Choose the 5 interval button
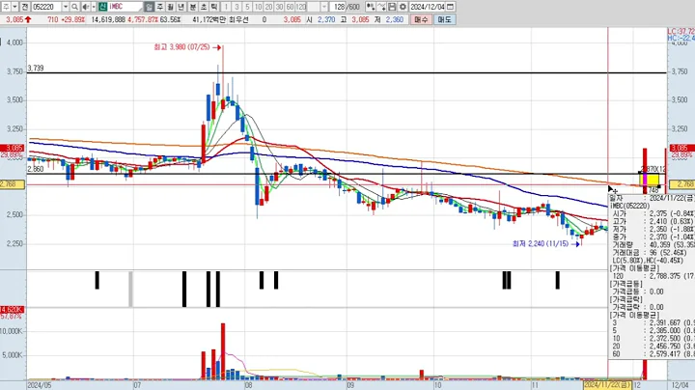The height and width of the screenshot is (390, 695). pyautogui.click(x=247, y=7)
